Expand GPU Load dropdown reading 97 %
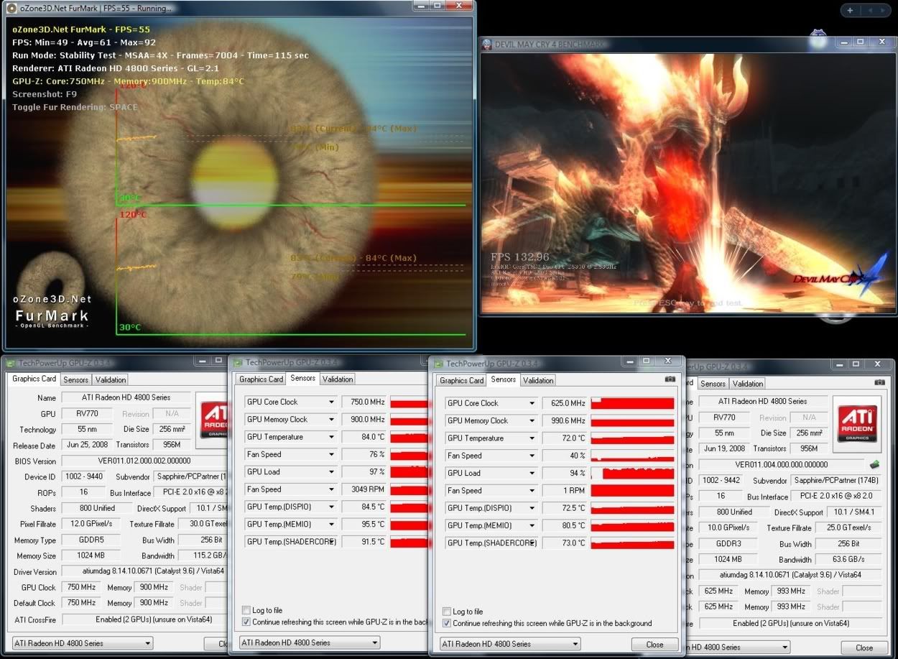Viewport: 898px width, 659px height. [332, 471]
